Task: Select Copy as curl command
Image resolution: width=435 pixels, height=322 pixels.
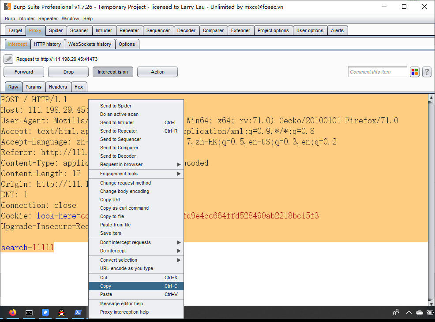Action: pyautogui.click(x=136, y=208)
